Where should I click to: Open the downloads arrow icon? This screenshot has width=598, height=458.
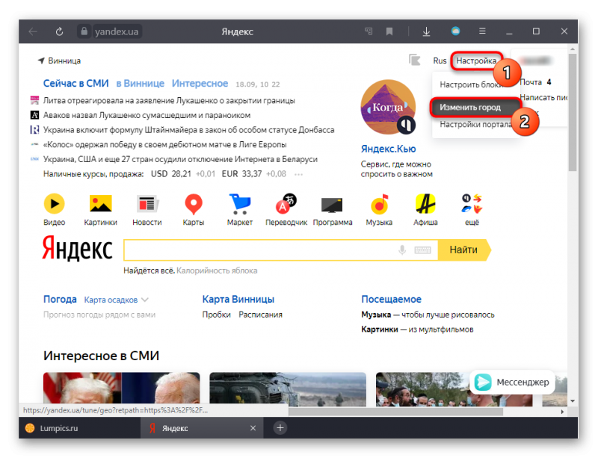click(x=426, y=31)
